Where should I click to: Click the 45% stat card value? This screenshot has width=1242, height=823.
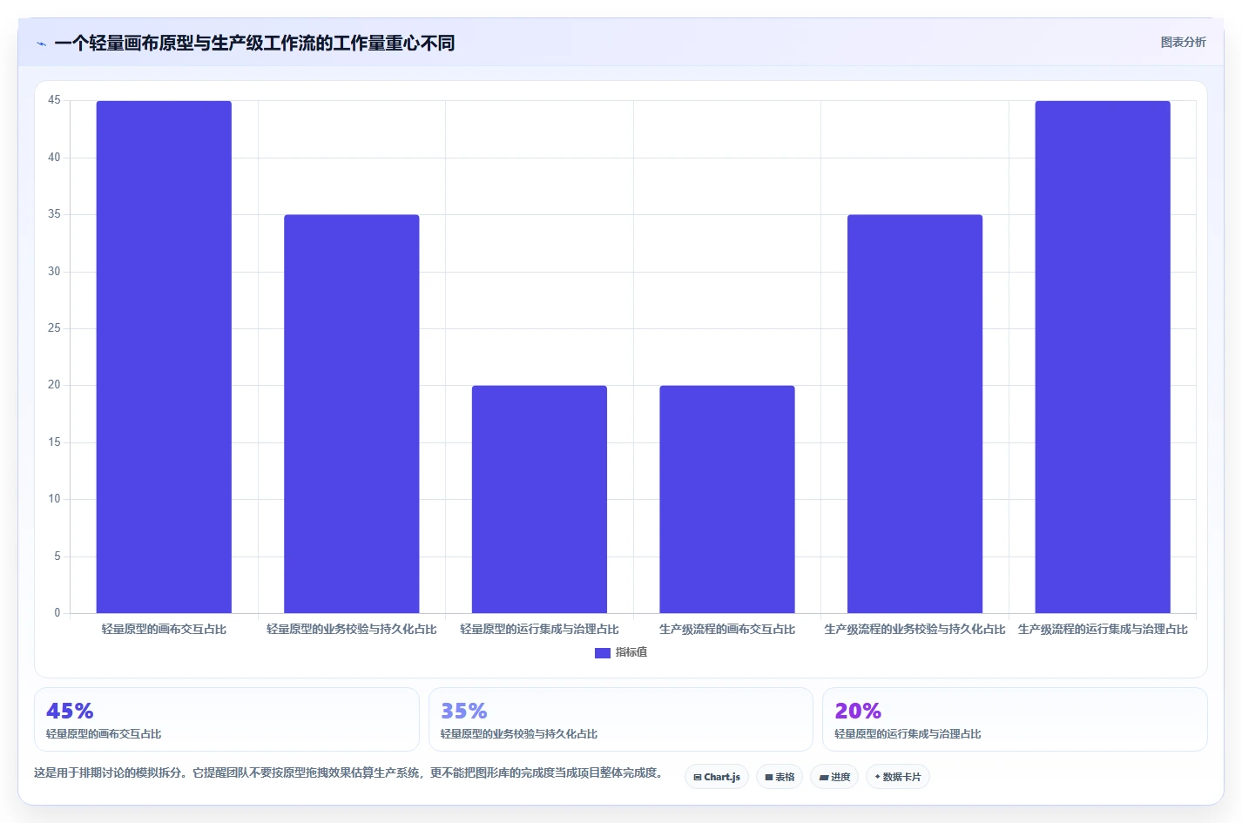70,711
